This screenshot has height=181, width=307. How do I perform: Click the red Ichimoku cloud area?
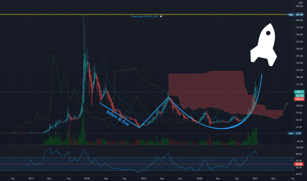click(x=206, y=90)
